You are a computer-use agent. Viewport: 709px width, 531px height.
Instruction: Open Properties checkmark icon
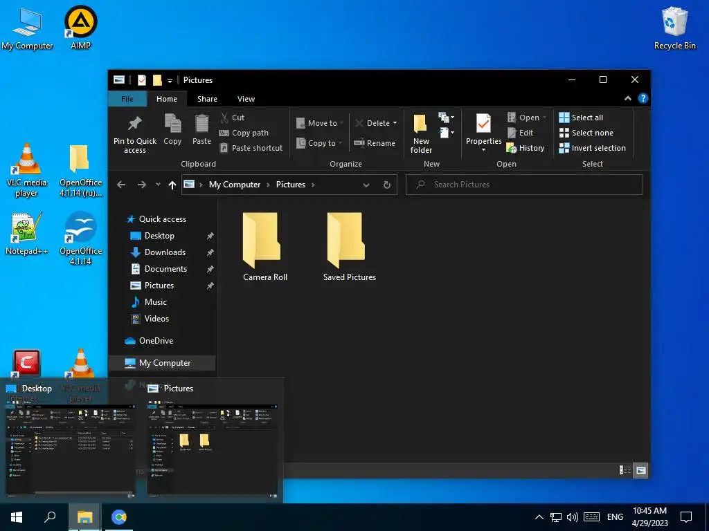point(483,124)
